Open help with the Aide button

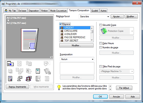click(133, 97)
